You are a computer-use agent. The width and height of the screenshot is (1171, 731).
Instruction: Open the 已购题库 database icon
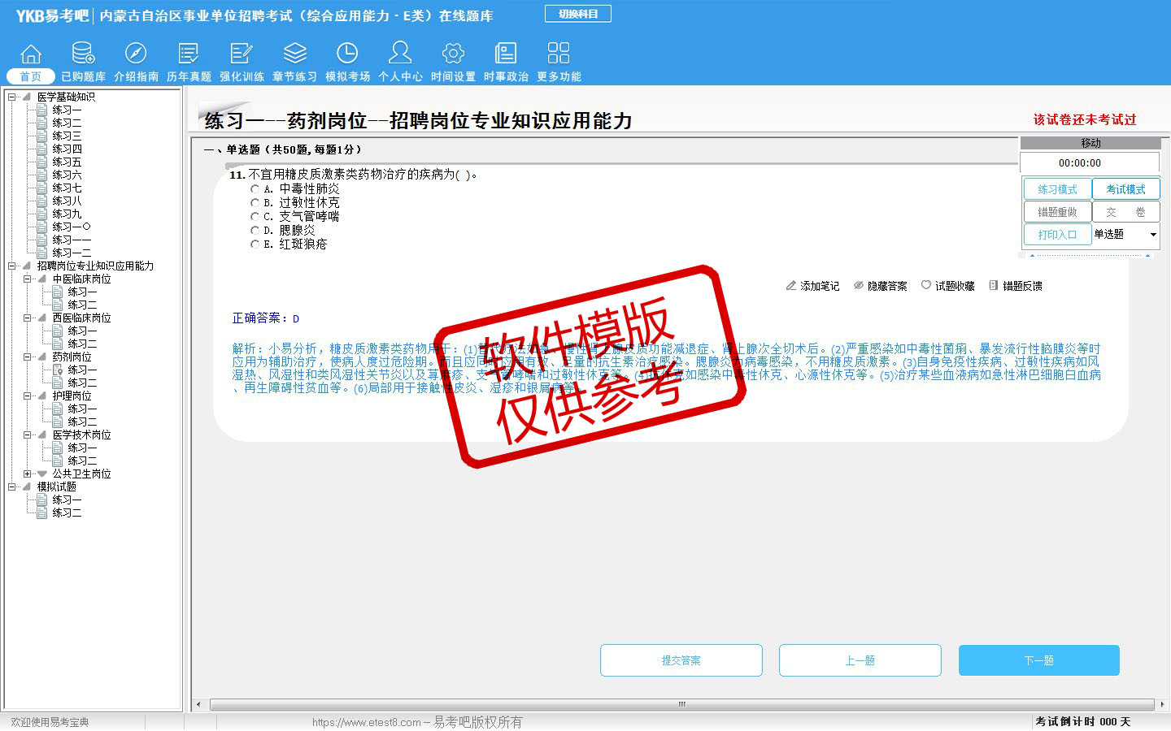click(x=83, y=54)
